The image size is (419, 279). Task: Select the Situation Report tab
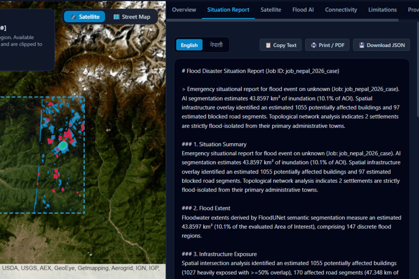point(228,10)
